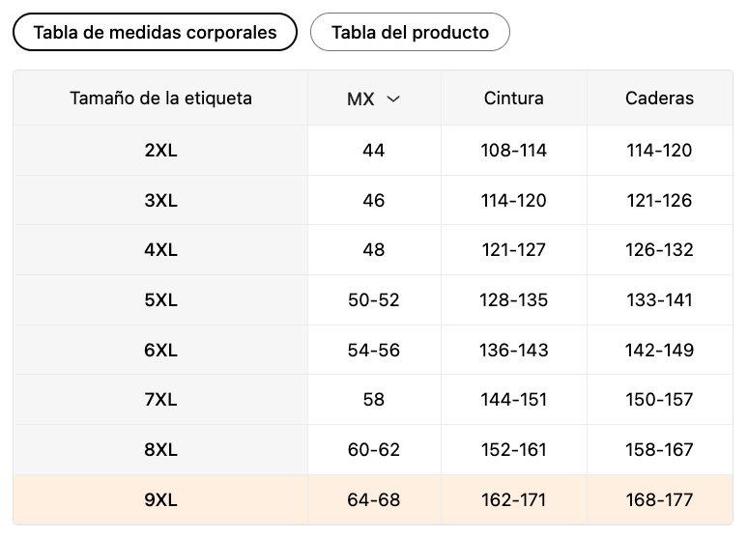Click the Caderas column header

[x=660, y=99]
